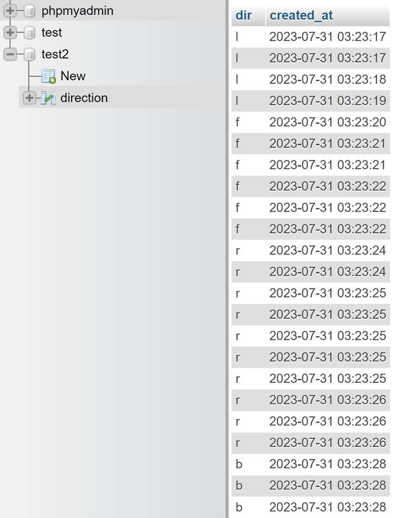Click the row with timestamp 03:23:19
This screenshot has width=397, height=518.
[x=311, y=101]
